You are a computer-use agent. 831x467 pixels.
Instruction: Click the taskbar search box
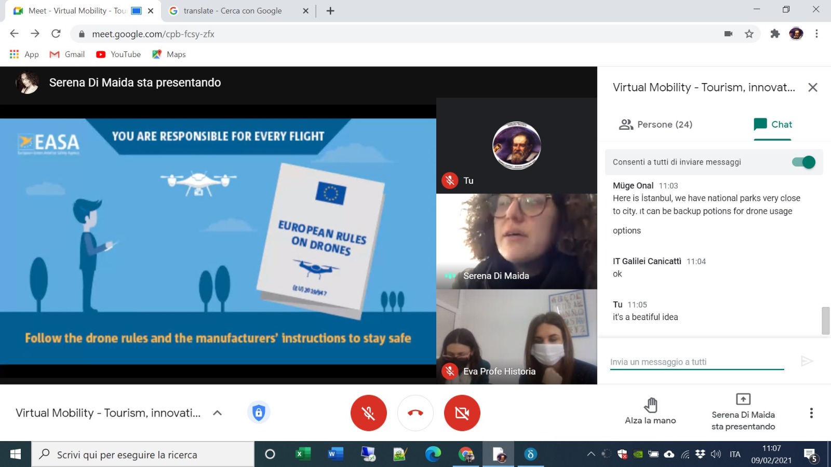tap(143, 455)
